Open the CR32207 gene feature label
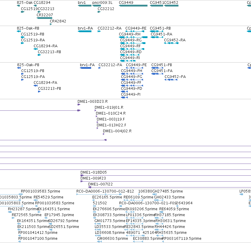This screenshot has width=251, height=243. pyautogui.click(x=45, y=15)
